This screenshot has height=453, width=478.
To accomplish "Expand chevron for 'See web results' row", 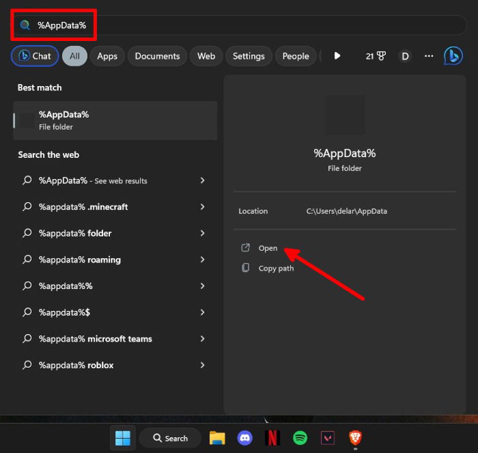I will pos(202,180).
